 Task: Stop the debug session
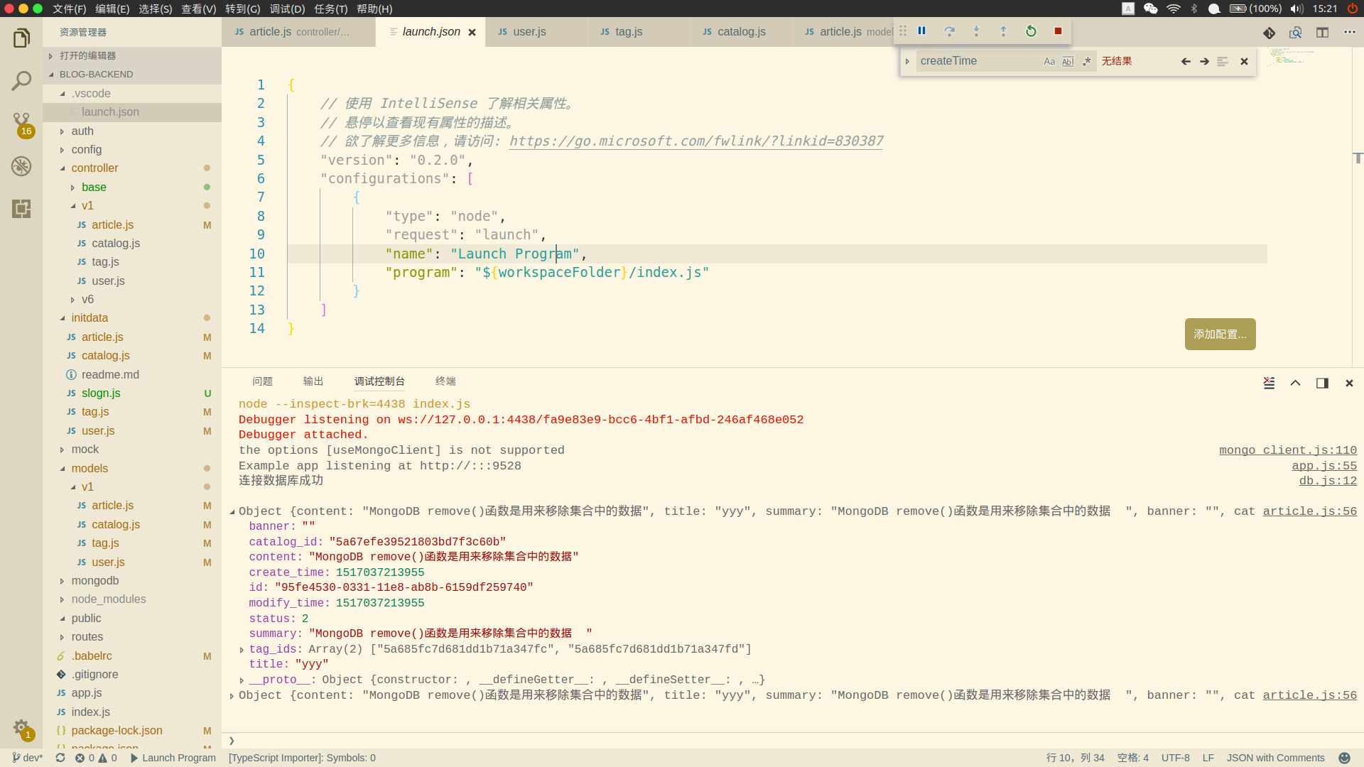(x=1058, y=31)
